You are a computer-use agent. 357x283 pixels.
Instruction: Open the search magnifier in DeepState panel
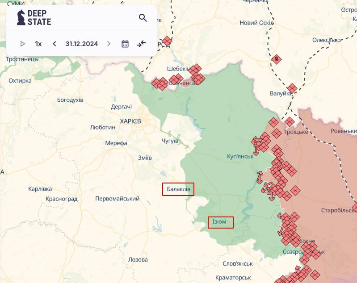point(143,18)
